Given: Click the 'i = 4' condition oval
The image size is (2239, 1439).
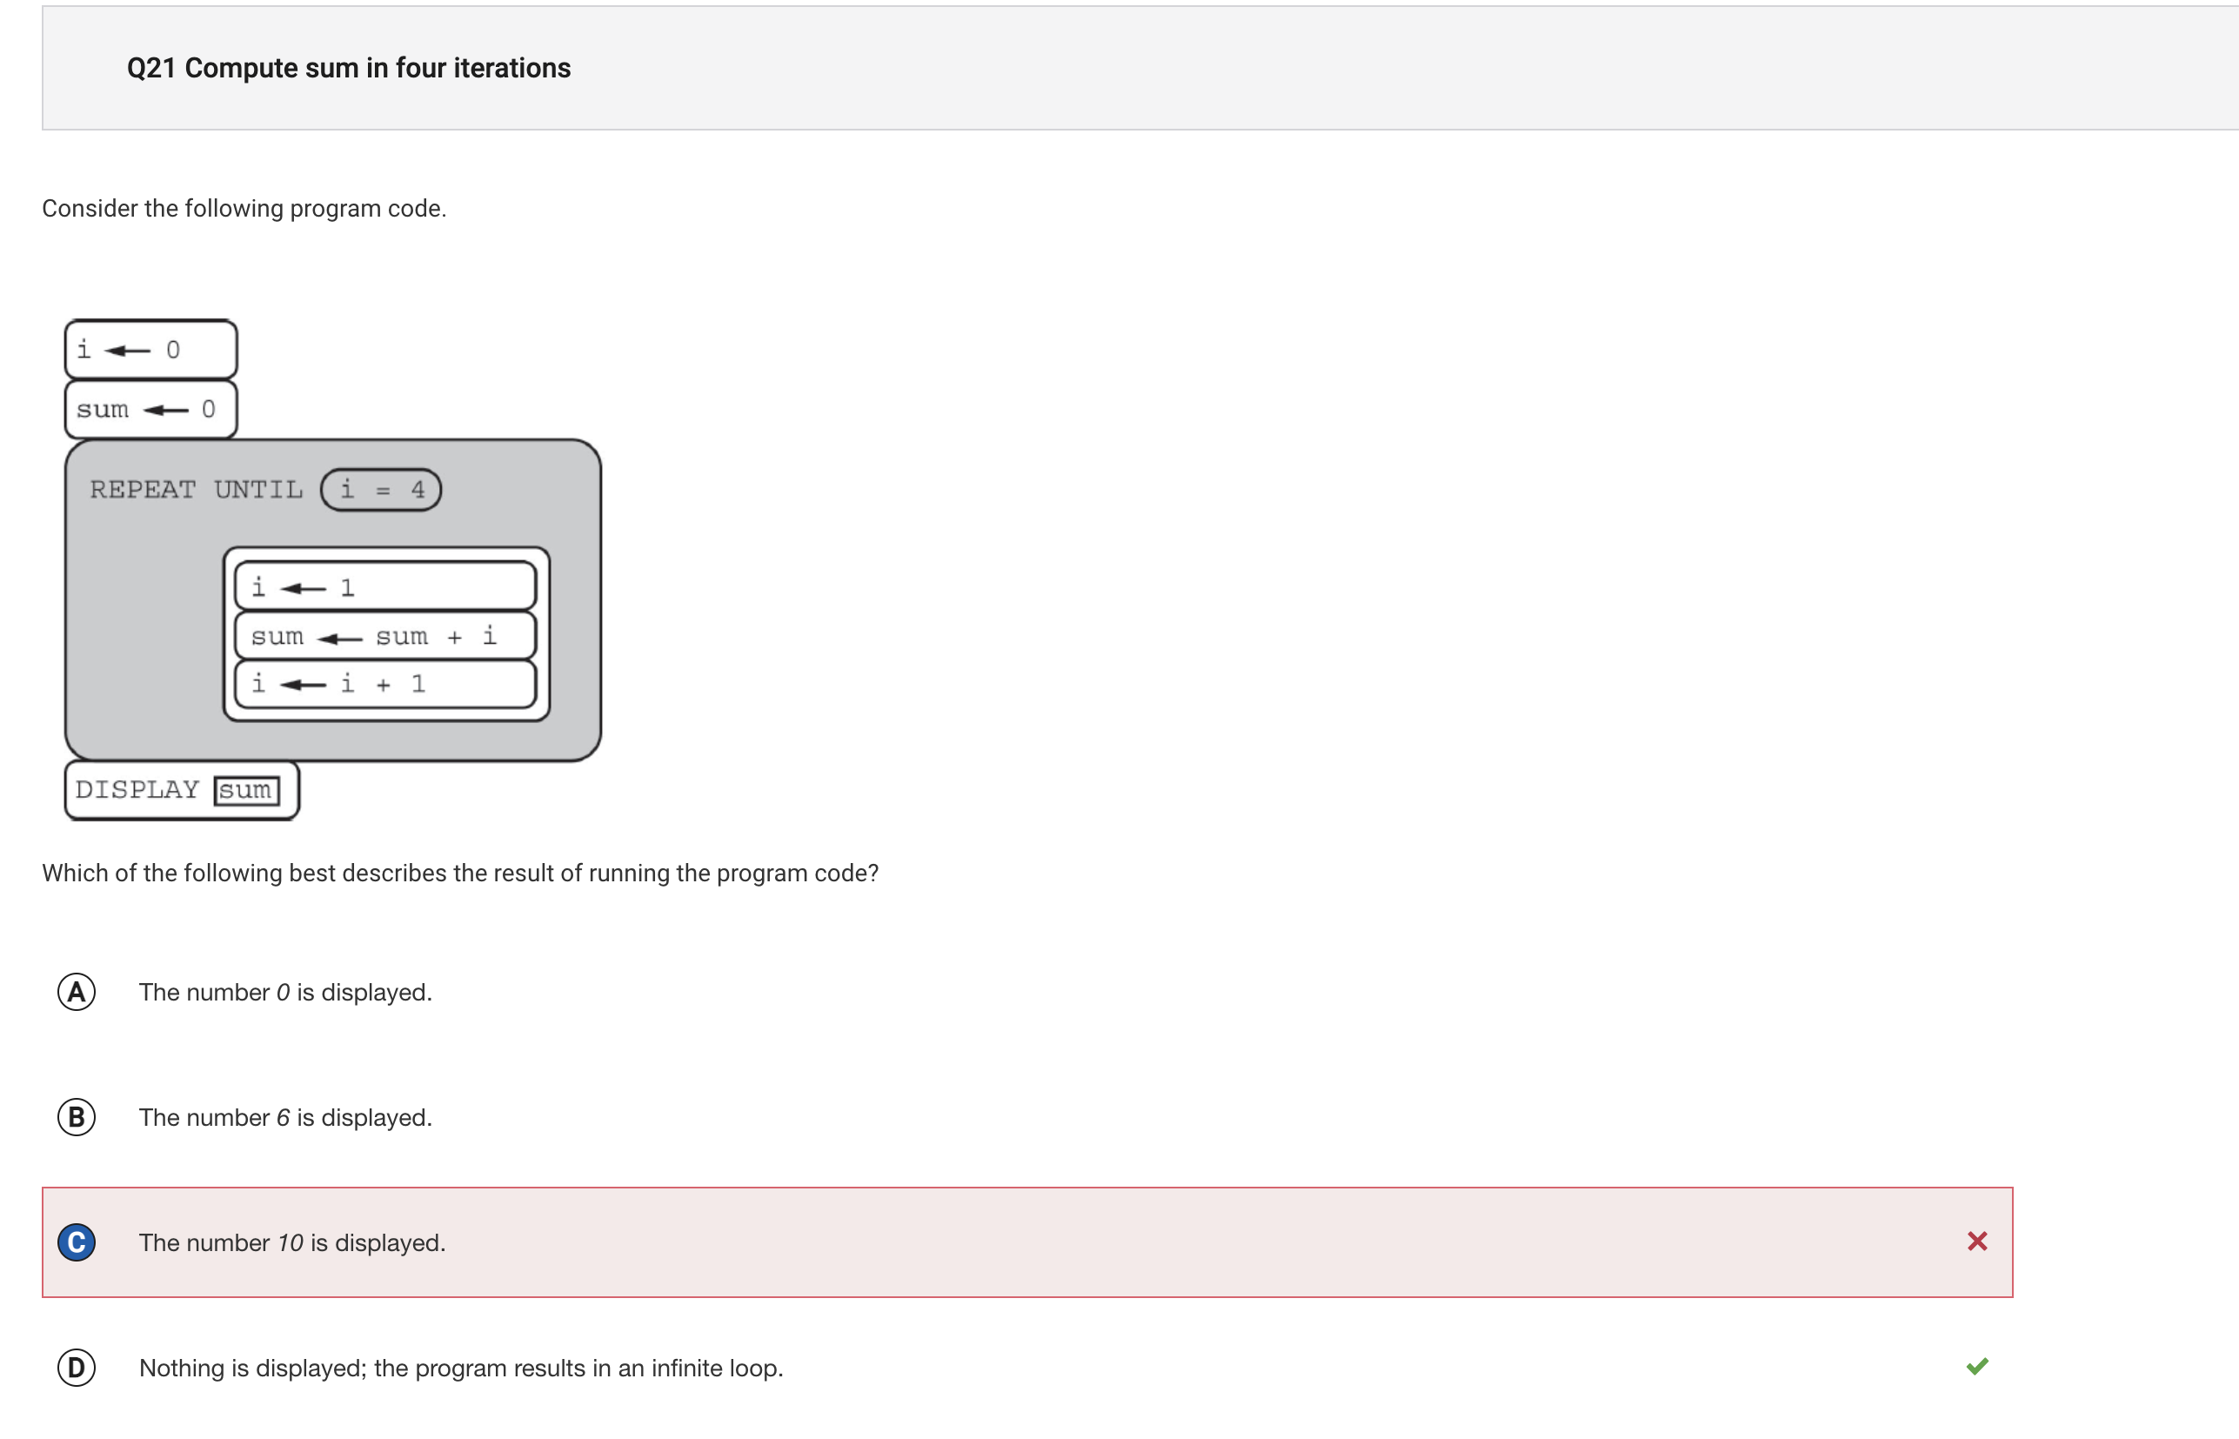Looking at the screenshot, I should (381, 490).
